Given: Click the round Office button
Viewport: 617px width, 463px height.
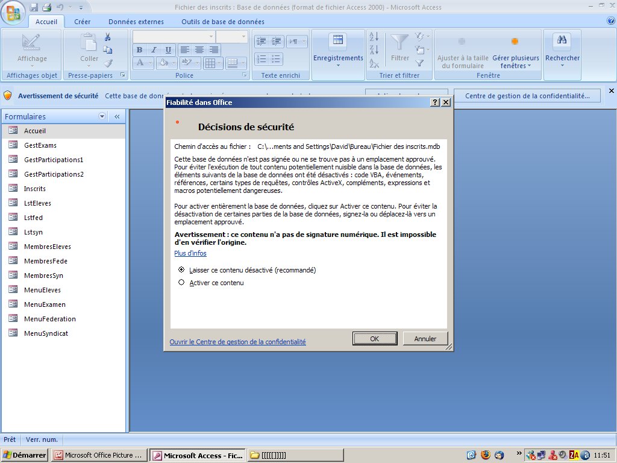Looking at the screenshot, I should [13, 13].
